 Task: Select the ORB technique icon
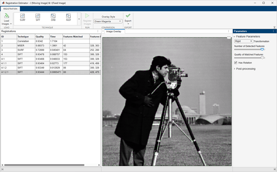[53, 16]
